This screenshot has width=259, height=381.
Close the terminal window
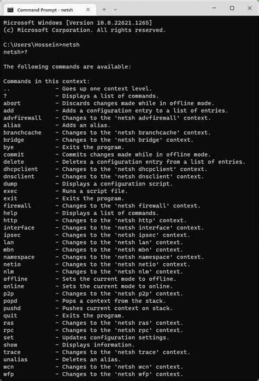pos(250,8)
